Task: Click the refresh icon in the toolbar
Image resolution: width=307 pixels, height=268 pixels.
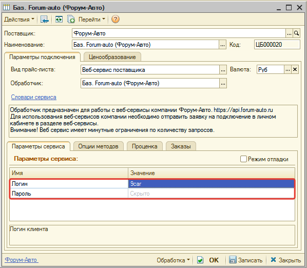Action: pos(59,19)
